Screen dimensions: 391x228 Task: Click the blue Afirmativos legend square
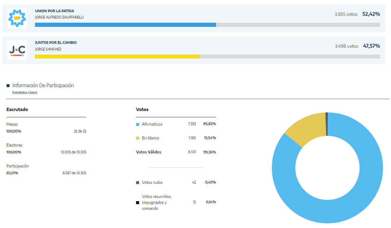(x=138, y=124)
